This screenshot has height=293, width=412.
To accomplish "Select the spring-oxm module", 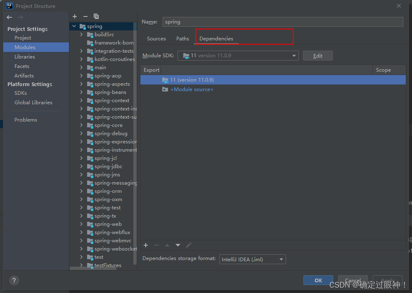I will tap(108, 199).
